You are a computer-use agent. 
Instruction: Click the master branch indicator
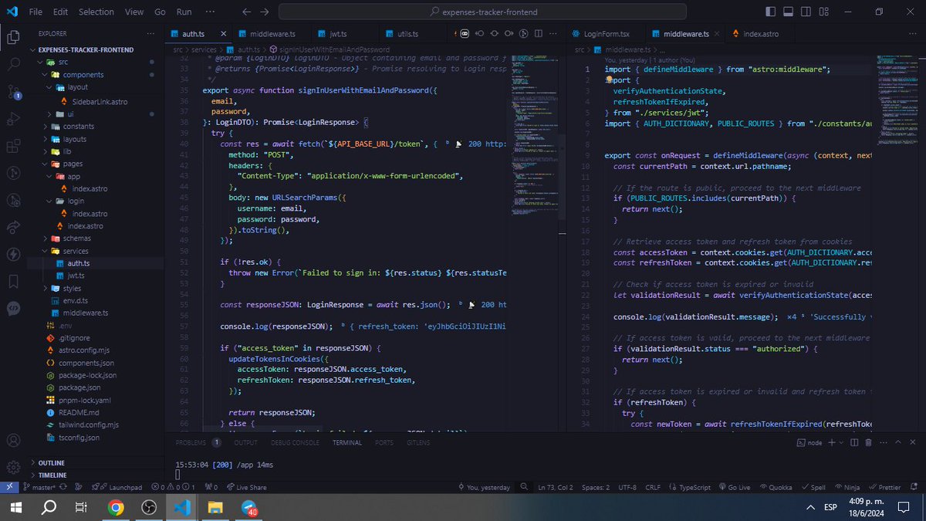40,487
